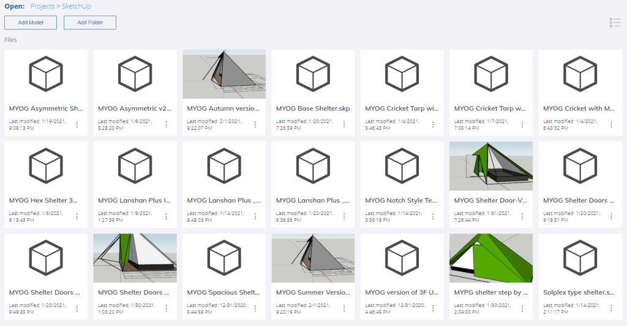
Task: Open MYPG shelter step by step thumbnail
Action: coord(490,258)
